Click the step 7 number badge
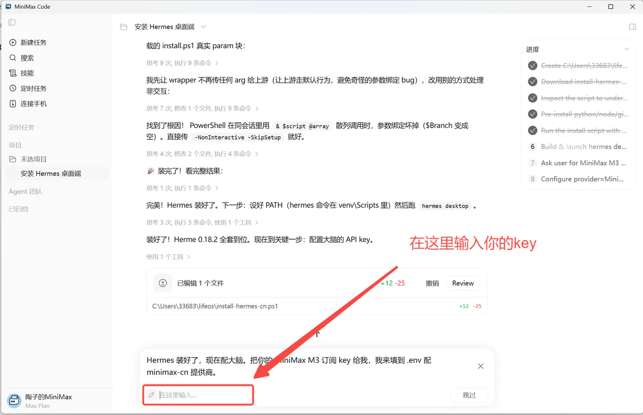Screen dimensions: 643x415 tap(532, 163)
